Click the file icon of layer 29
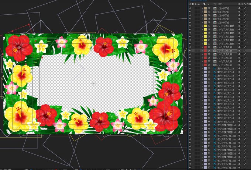 [x=215, y=68]
